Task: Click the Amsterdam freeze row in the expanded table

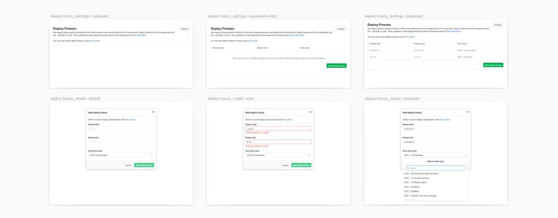Action: pos(435,50)
